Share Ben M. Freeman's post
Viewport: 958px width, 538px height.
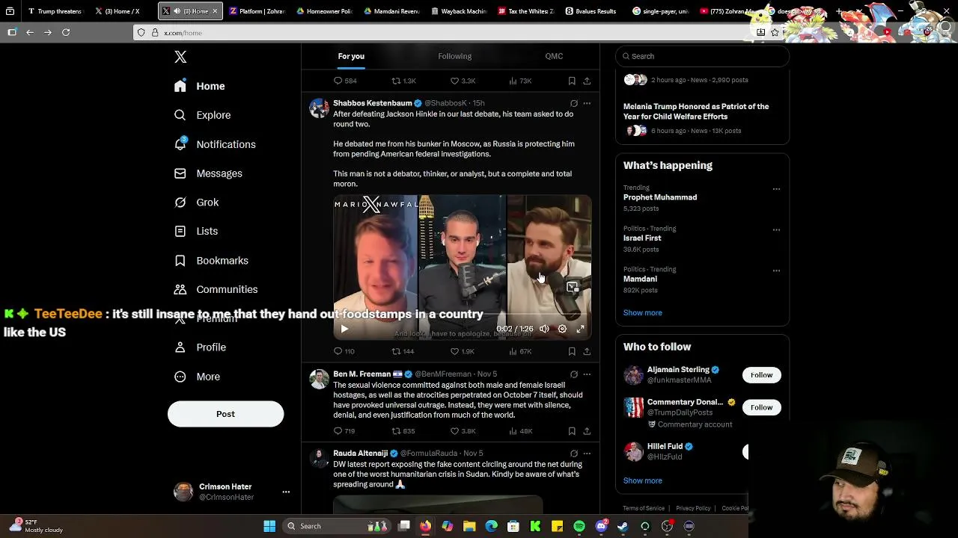587,431
